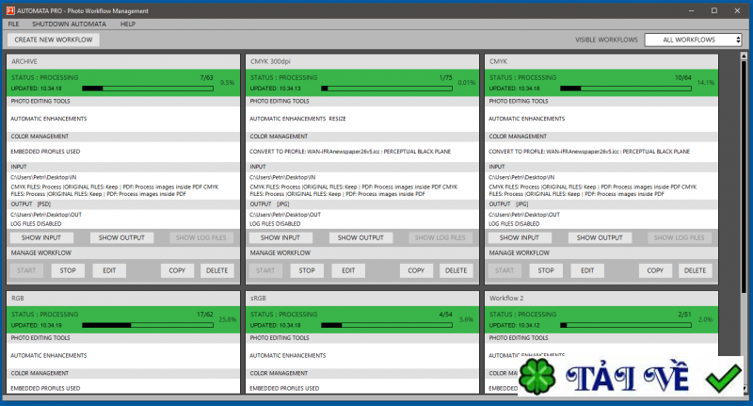Viewport: 753px width, 406px height.
Task: Open the HELP menu
Action: 128,24
